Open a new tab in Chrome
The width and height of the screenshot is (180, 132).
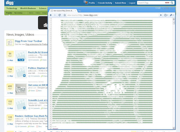pos(79,11)
